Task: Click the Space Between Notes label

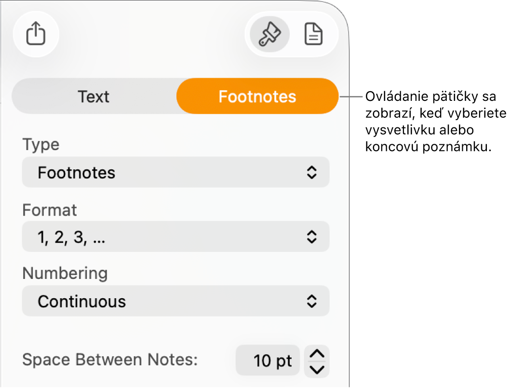Action: point(110,360)
